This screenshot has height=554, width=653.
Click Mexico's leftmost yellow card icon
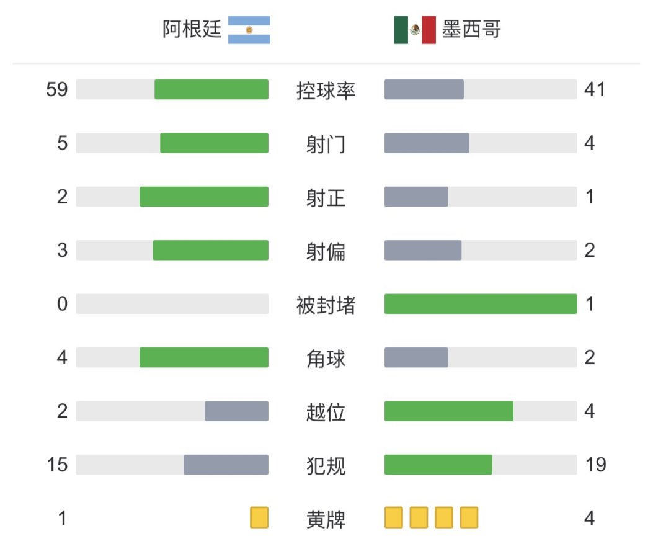394,517
